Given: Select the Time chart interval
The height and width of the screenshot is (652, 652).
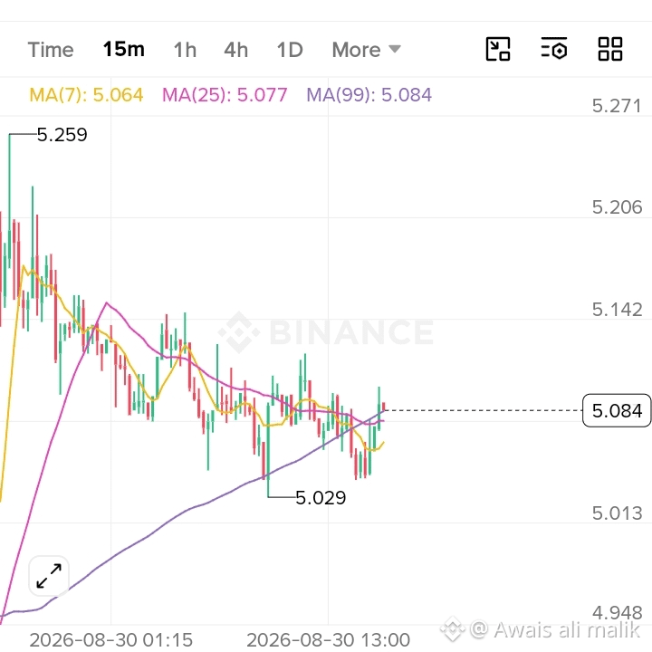Looking at the screenshot, I should [x=51, y=50].
